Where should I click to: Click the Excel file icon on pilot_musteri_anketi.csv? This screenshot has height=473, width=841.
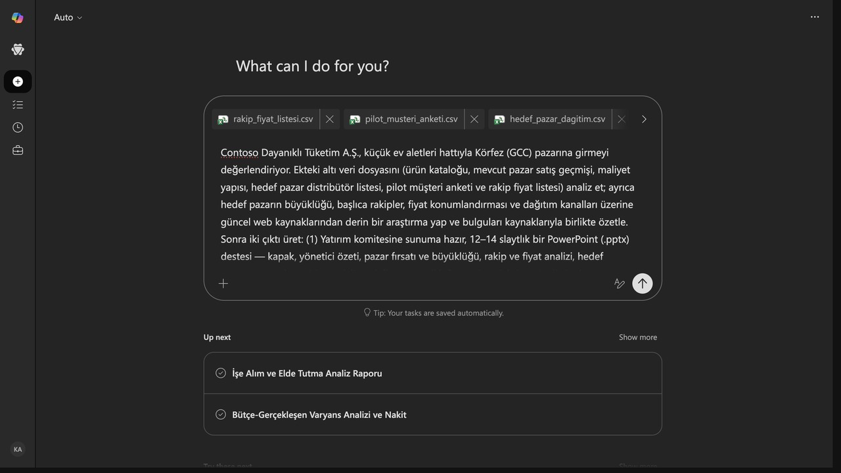[x=355, y=119]
